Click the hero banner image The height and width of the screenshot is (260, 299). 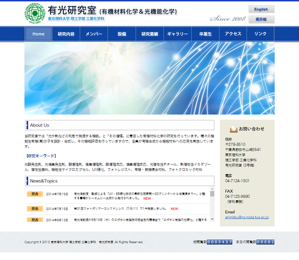tap(149, 78)
